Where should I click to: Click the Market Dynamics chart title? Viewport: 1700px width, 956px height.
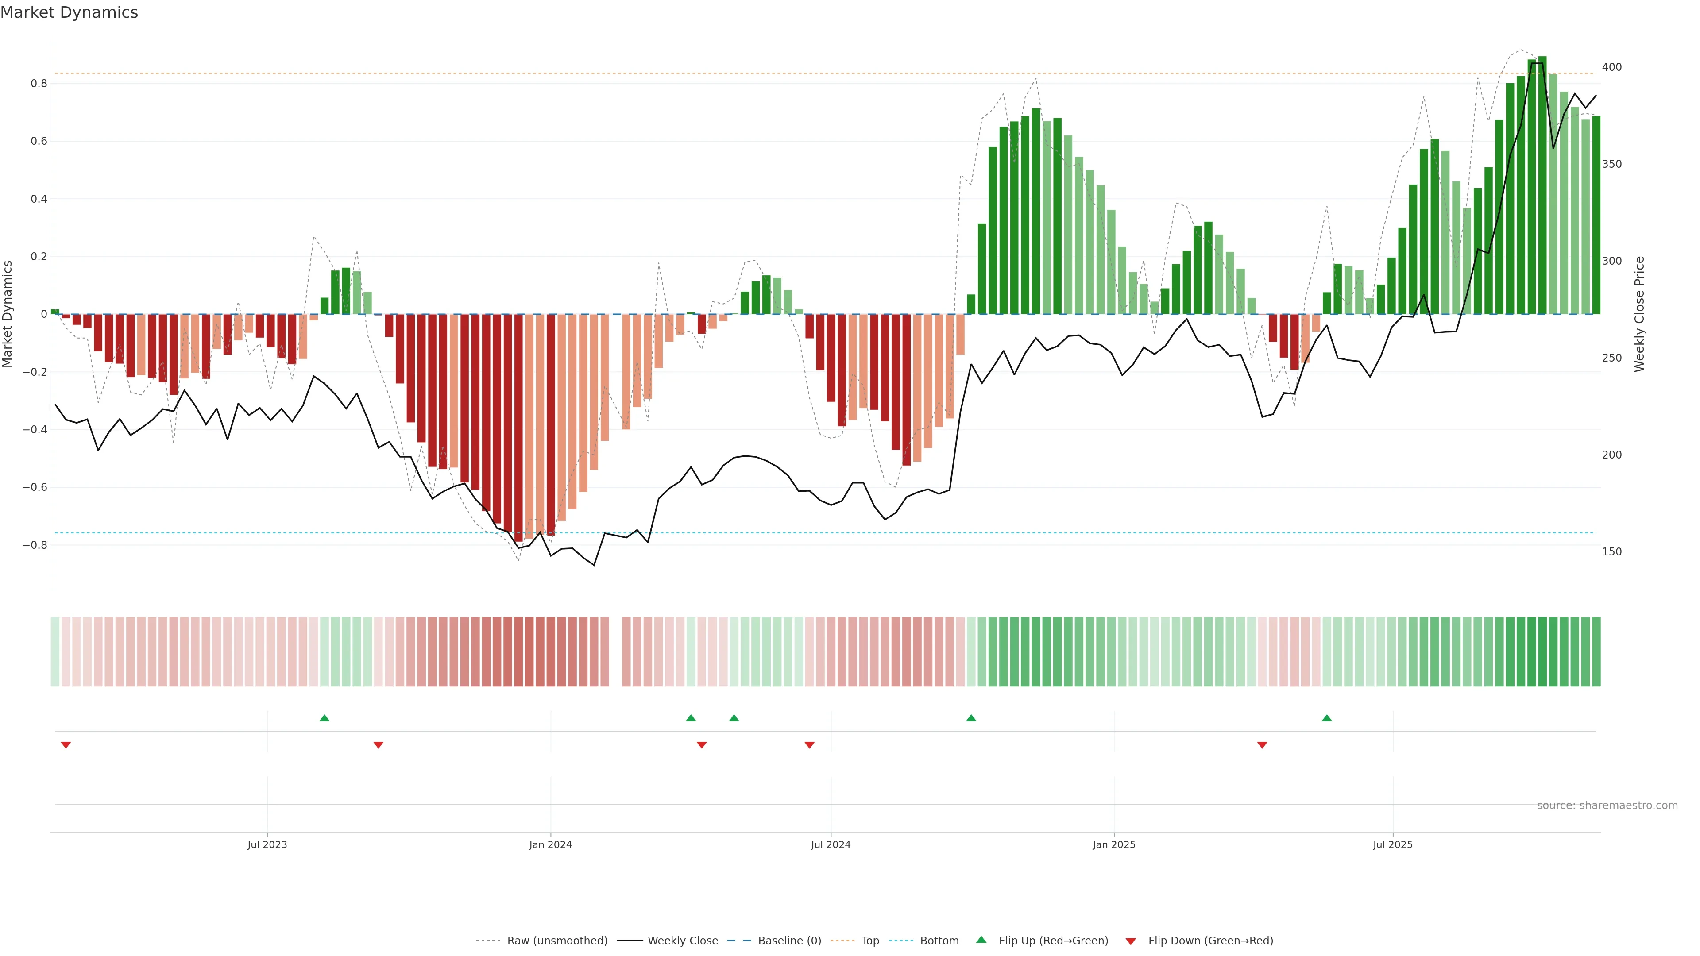[70, 12]
